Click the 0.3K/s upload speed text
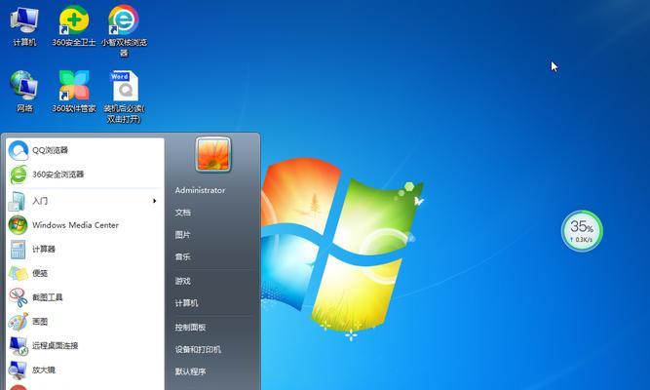650x390 pixels. pyautogui.click(x=584, y=240)
